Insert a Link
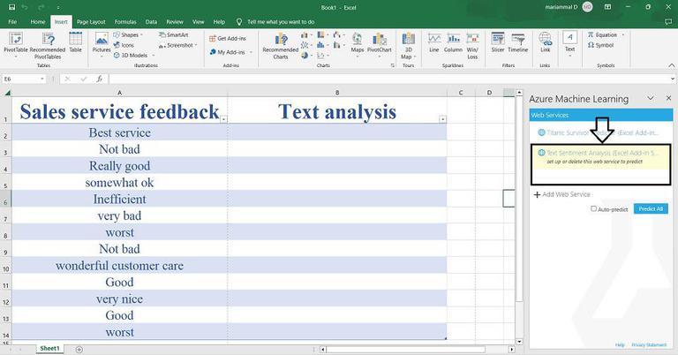Viewport: 678px width, 355px height. [546, 42]
